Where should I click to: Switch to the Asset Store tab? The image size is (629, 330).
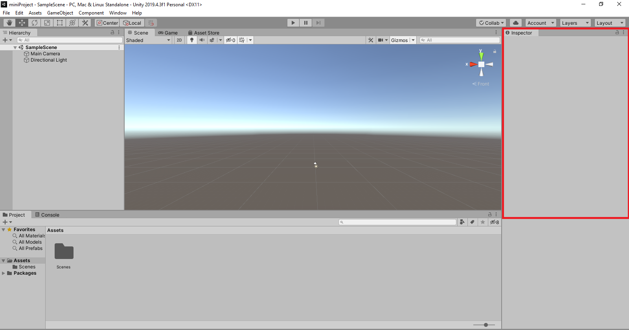[x=204, y=33]
